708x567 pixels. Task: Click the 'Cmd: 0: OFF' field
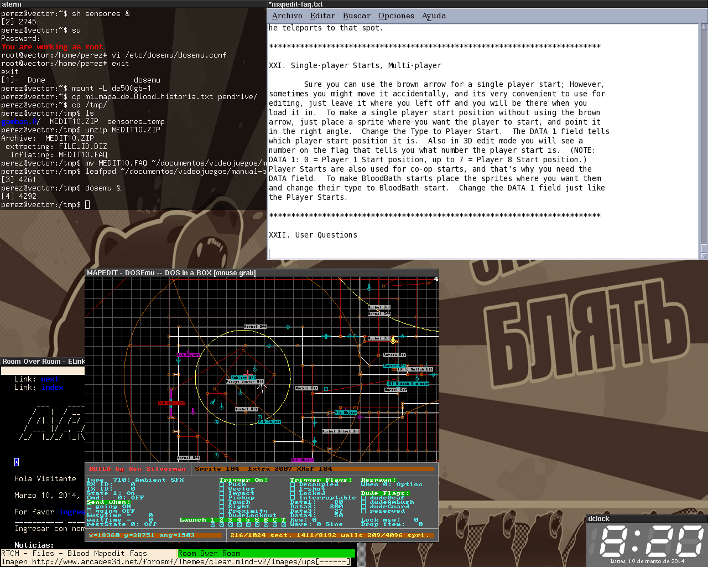coord(115,498)
